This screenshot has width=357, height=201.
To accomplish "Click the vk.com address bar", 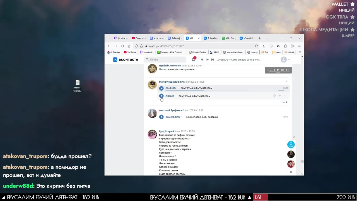I will (197, 46).
